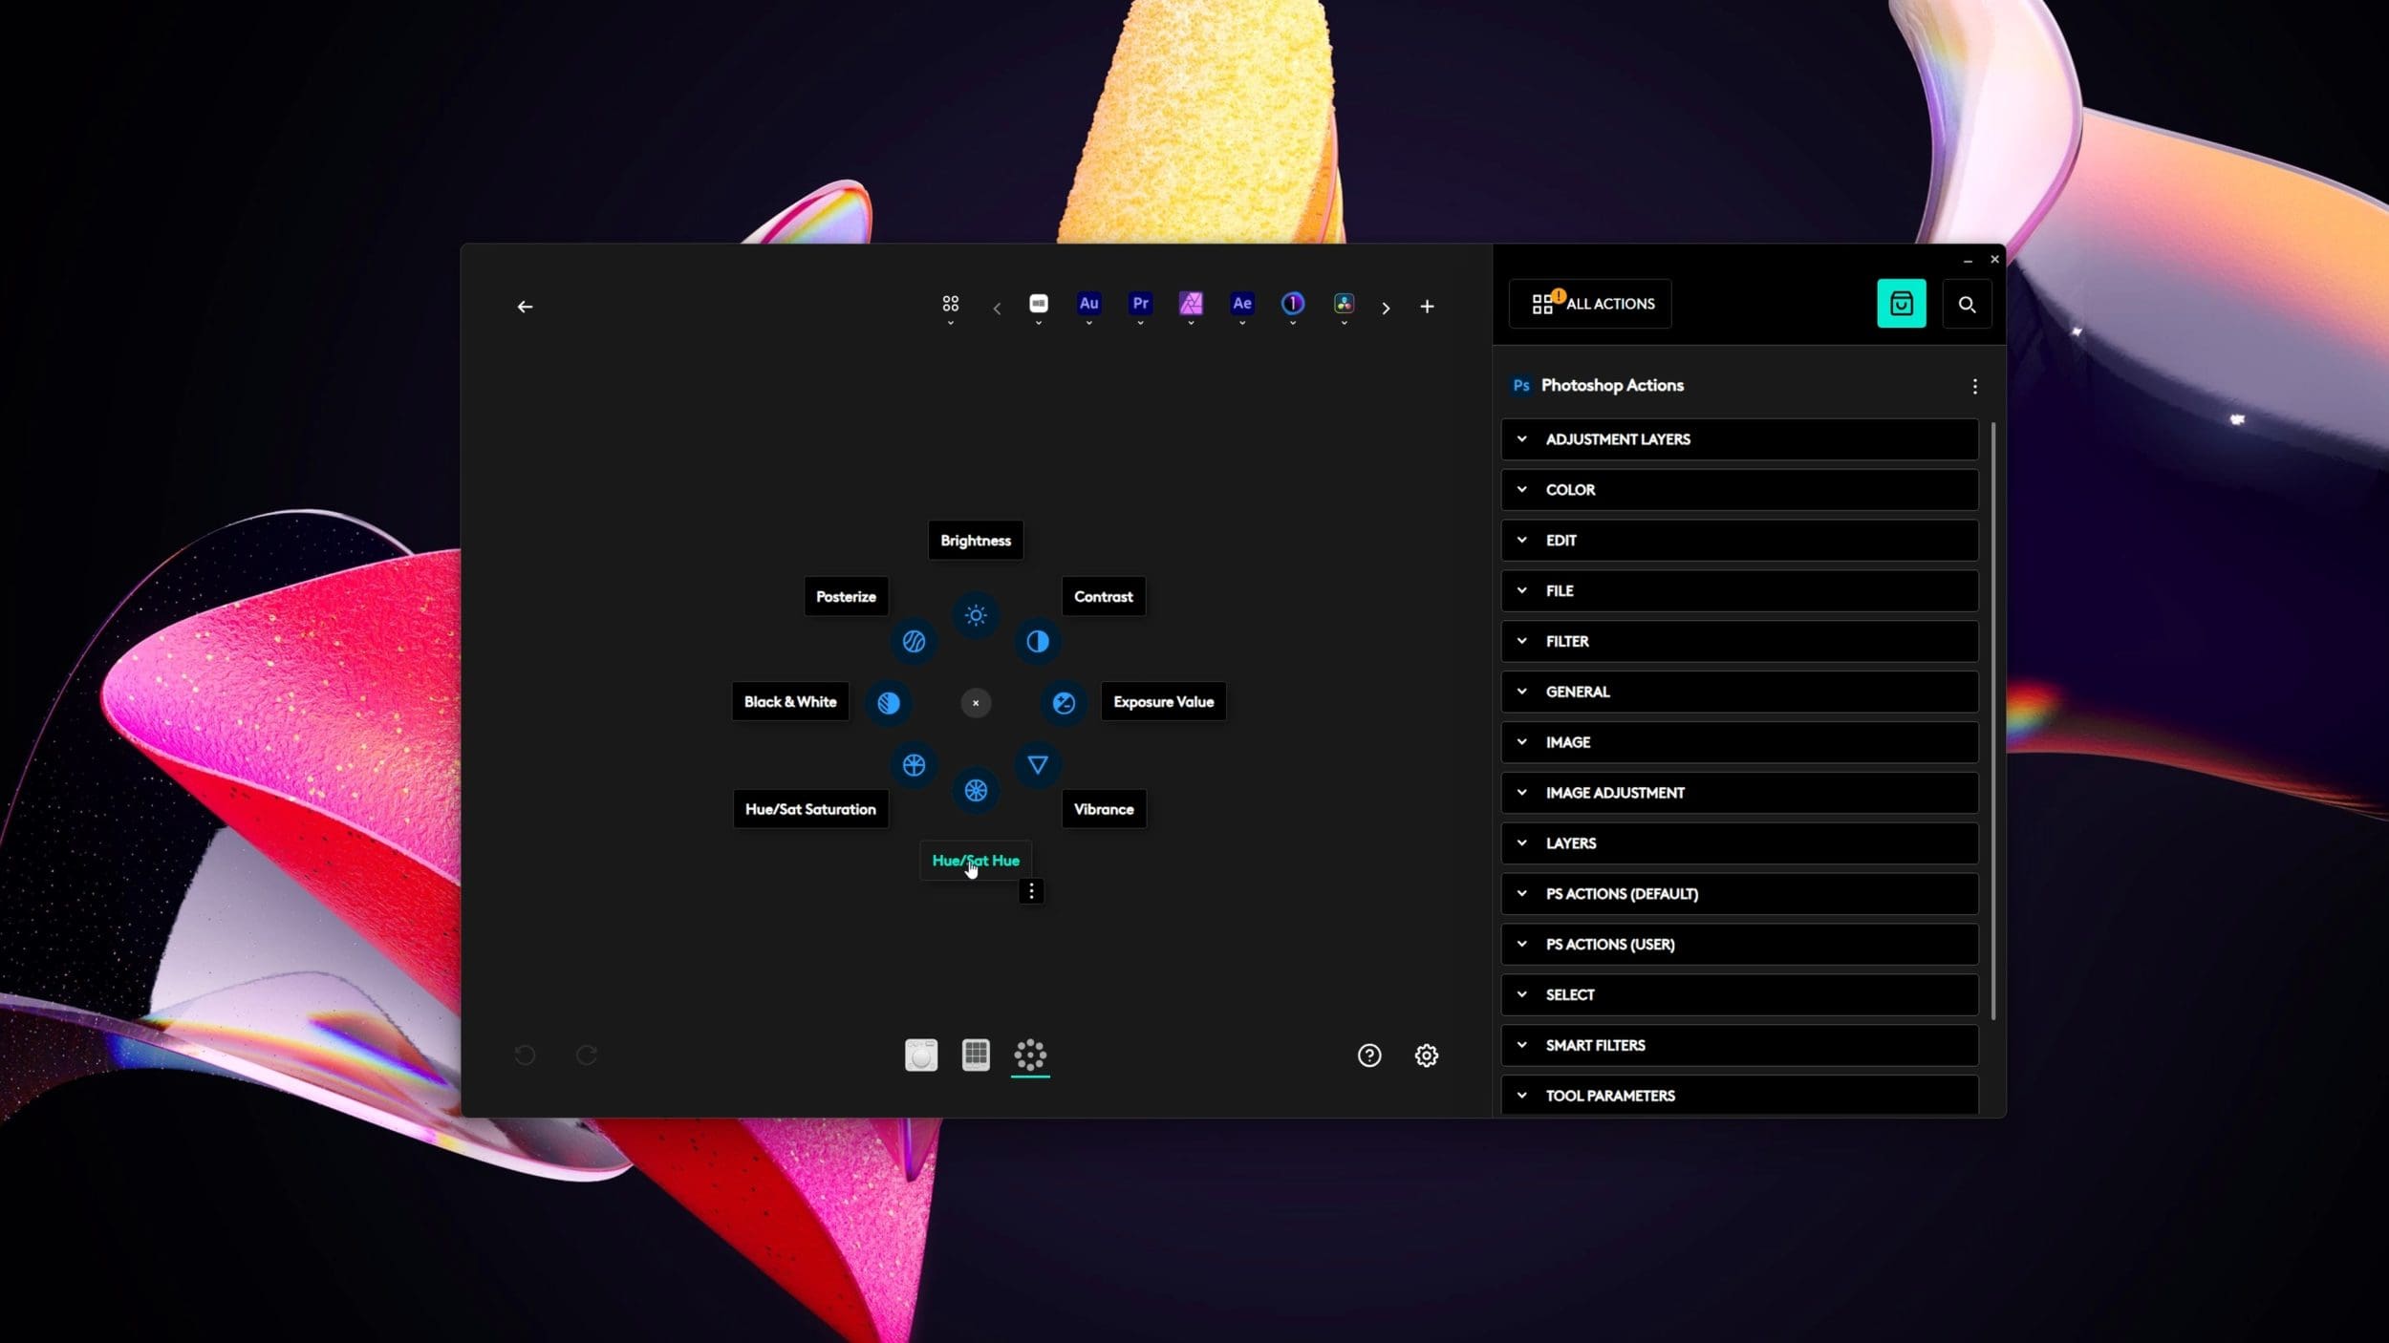2389x1343 pixels.
Task: Click the Contrast label
Action: [x=1103, y=596]
